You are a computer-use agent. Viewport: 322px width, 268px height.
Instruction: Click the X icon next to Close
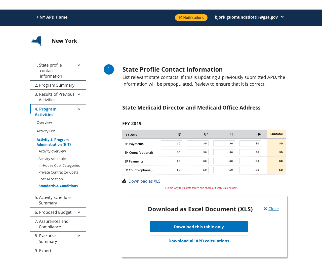click(265, 208)
